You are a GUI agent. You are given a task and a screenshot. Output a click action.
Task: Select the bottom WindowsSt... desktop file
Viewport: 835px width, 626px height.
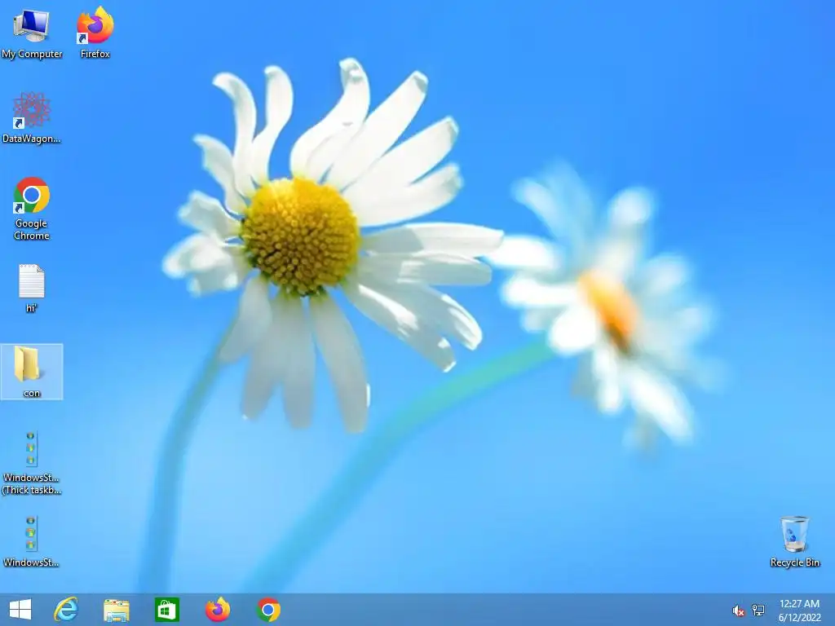31,541
